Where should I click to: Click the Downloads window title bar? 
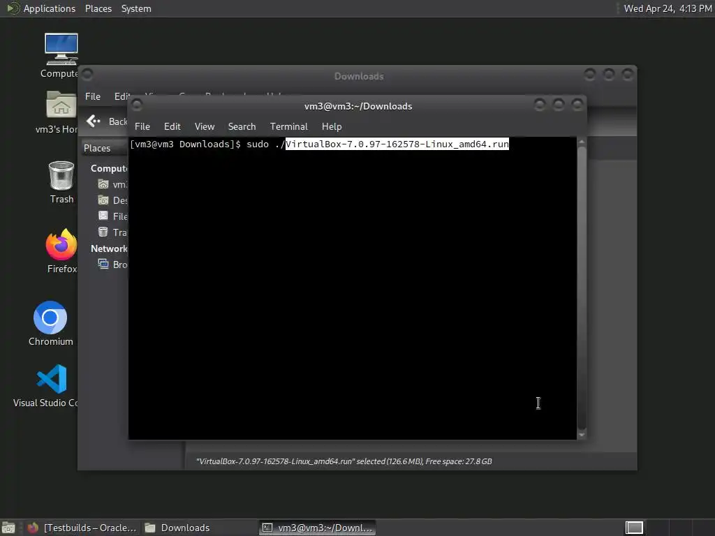[359, 76]
